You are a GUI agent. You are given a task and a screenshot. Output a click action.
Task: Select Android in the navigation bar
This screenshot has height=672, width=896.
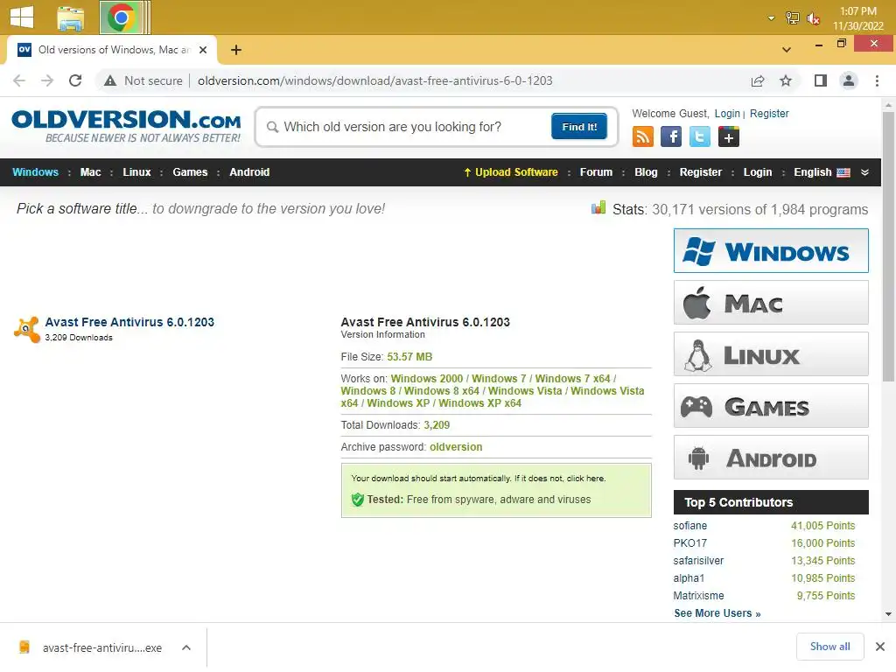[249, 172]
